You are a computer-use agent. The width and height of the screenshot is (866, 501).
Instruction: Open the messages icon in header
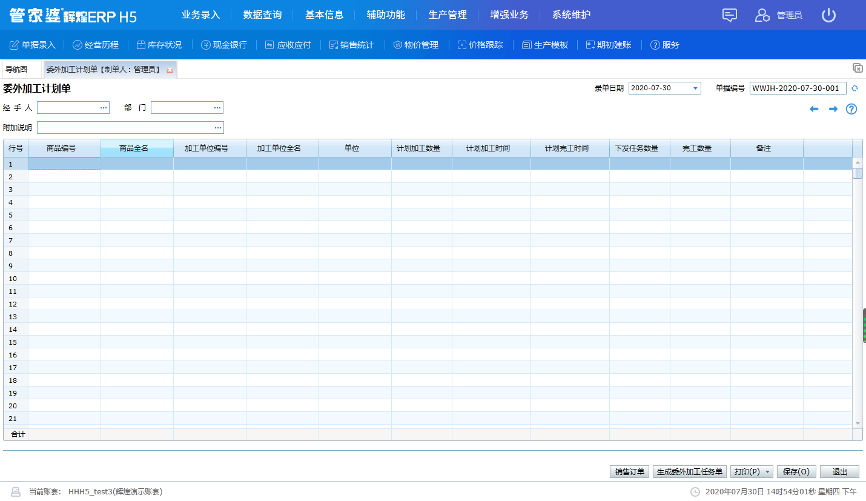(730, 15)
